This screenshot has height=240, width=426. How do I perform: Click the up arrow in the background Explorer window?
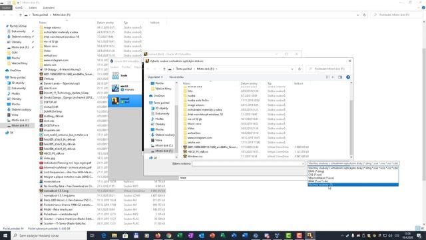(x=21, y=15)
